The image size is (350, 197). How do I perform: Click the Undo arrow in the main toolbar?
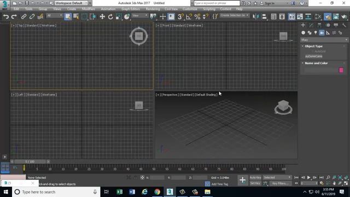(x=6, y=16)
